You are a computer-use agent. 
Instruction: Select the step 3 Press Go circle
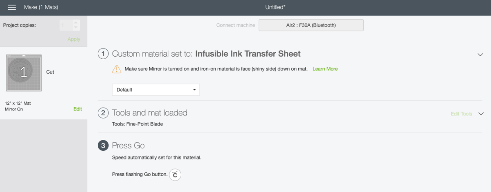coord(103,146)
